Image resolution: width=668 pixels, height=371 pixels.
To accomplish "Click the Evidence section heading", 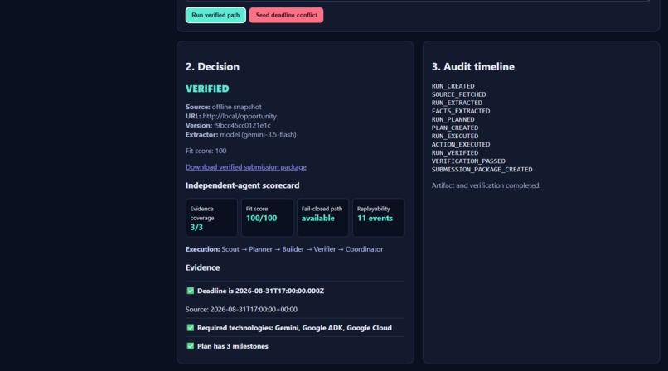I will pos(203,267).
